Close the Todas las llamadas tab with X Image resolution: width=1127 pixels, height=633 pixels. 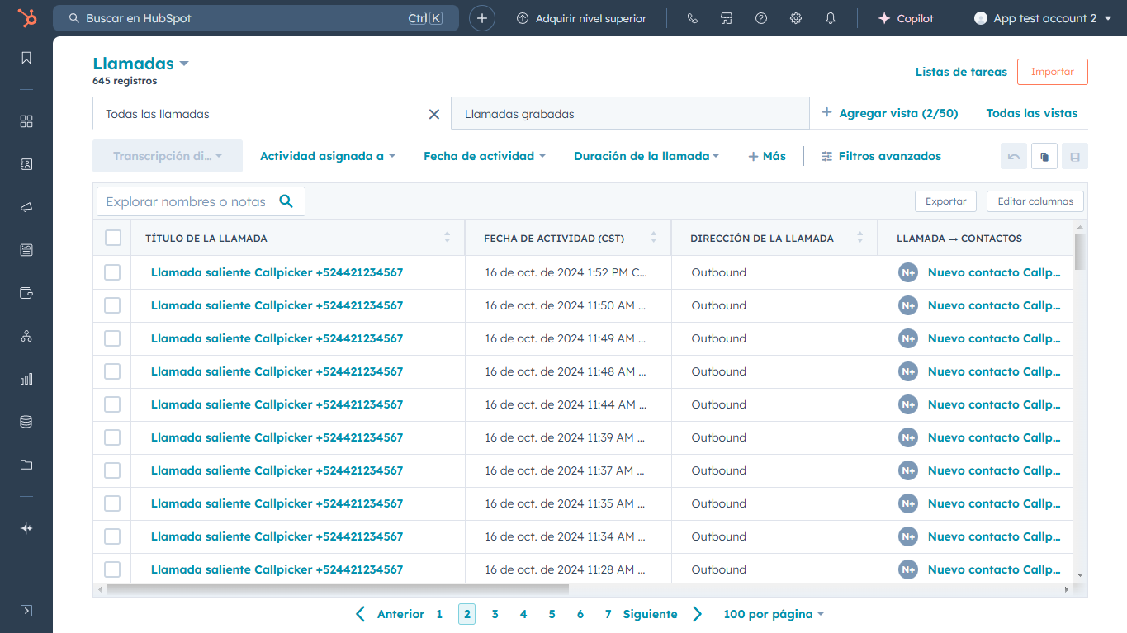434,114
